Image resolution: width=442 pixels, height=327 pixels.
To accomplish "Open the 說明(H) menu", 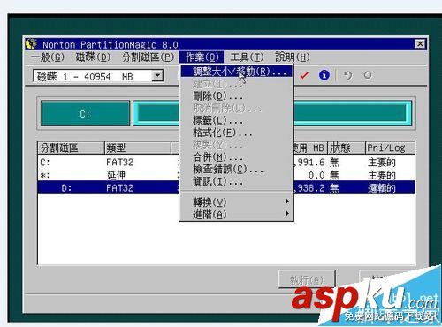I will [293, 57].
